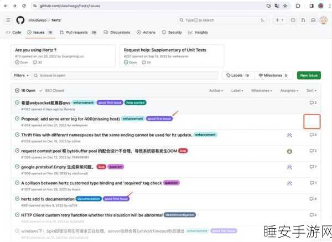The width and height of the screenshot is (332, 242).
Task: Open comments on the Thrift files issue
Action: tap(313, 135)
